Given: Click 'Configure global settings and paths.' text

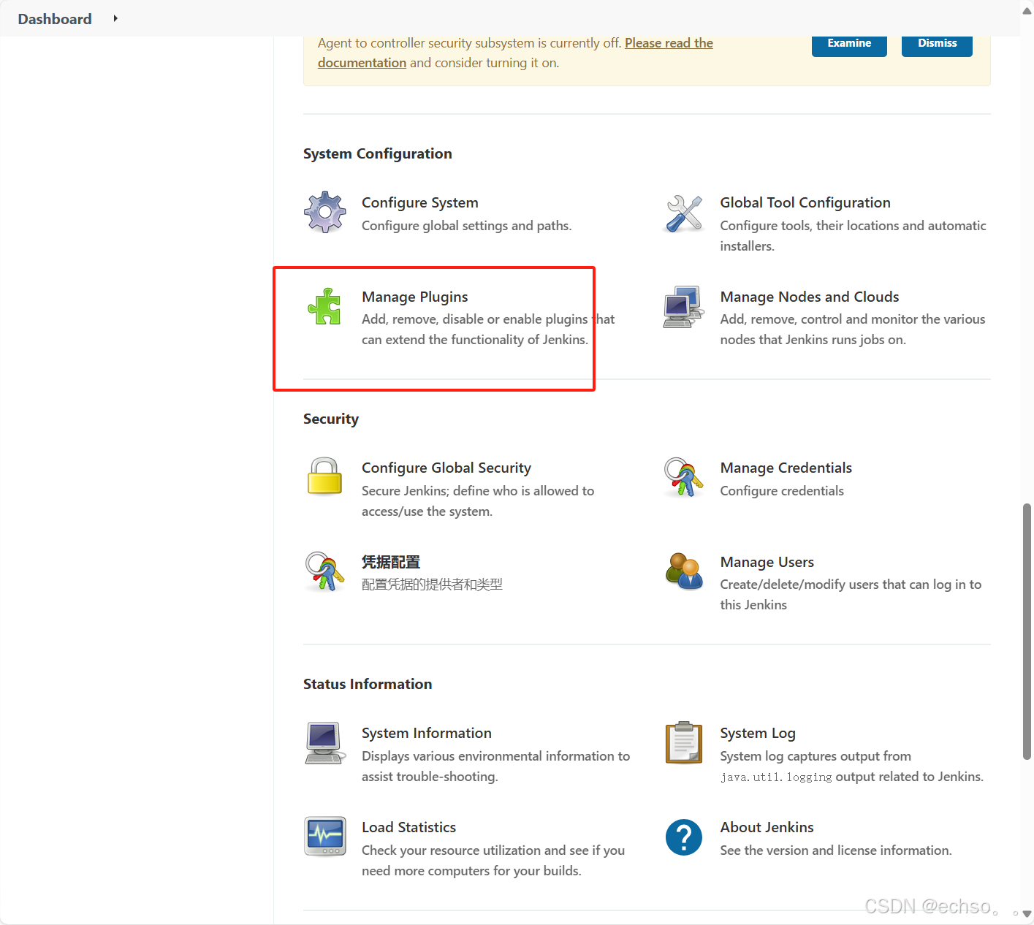Looking at the screenshot, I should 467,226.
